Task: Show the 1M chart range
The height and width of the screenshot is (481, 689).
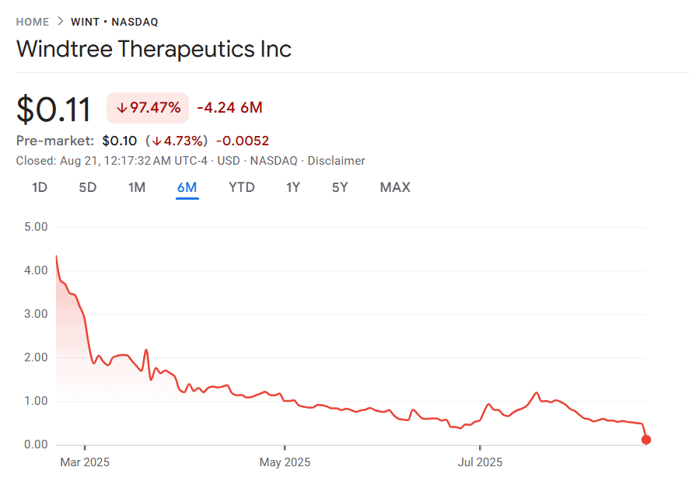Action: pos(137,187)
